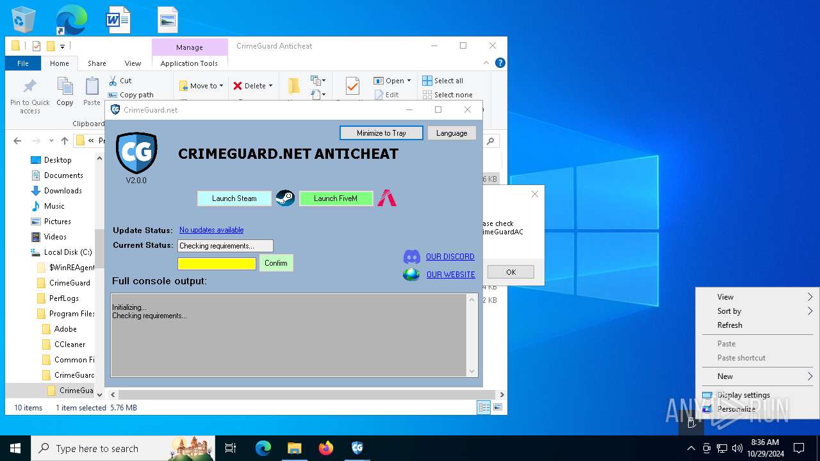The image size is (820, 461).
Task: Switch to large icons view
Action: (497, 407)
